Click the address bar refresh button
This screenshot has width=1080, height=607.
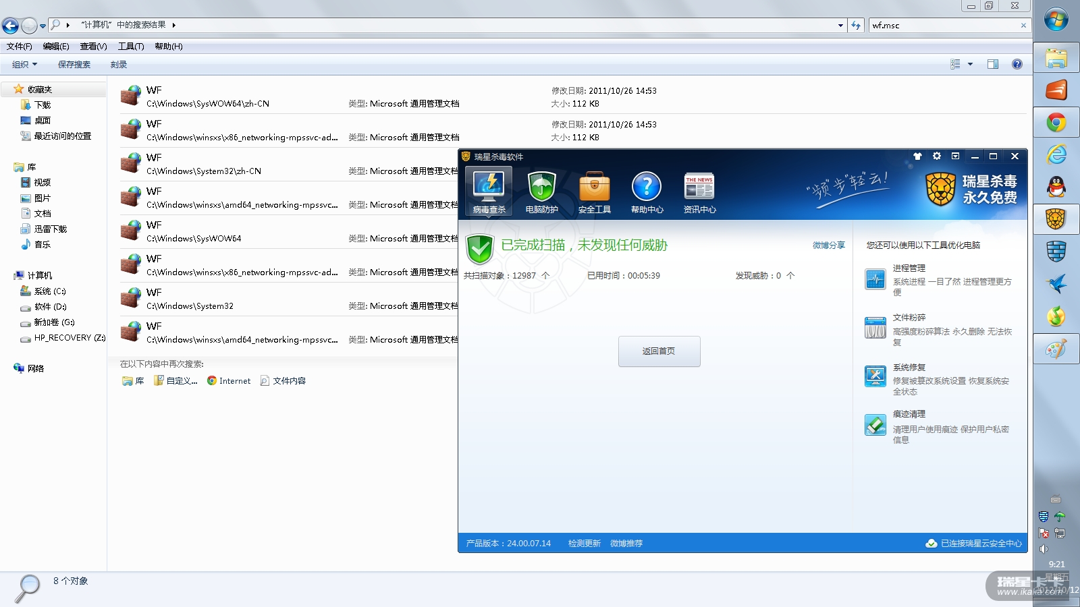pos(856,26)
